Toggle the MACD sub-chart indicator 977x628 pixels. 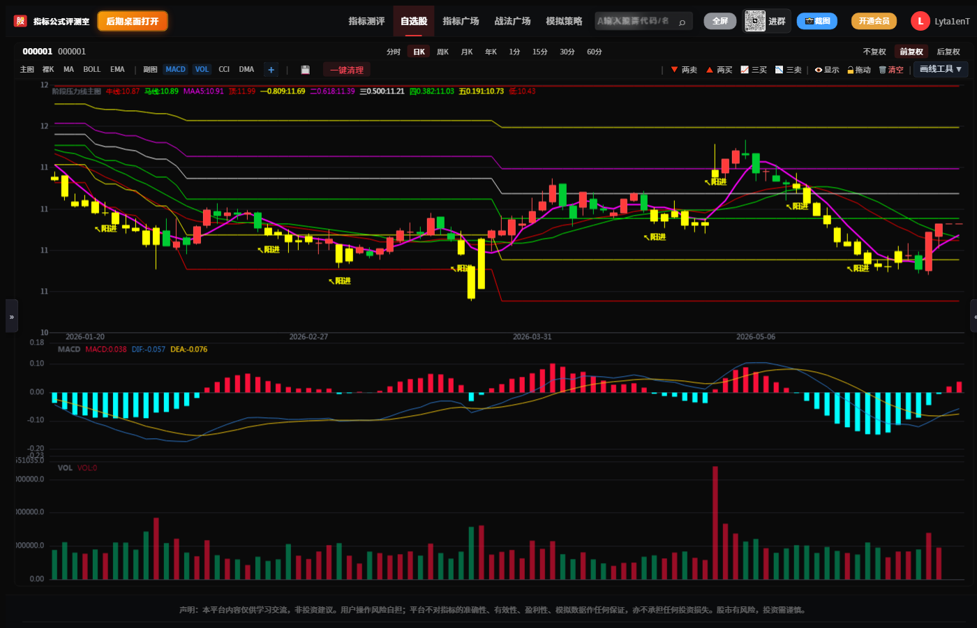click(x=175, y=70)
